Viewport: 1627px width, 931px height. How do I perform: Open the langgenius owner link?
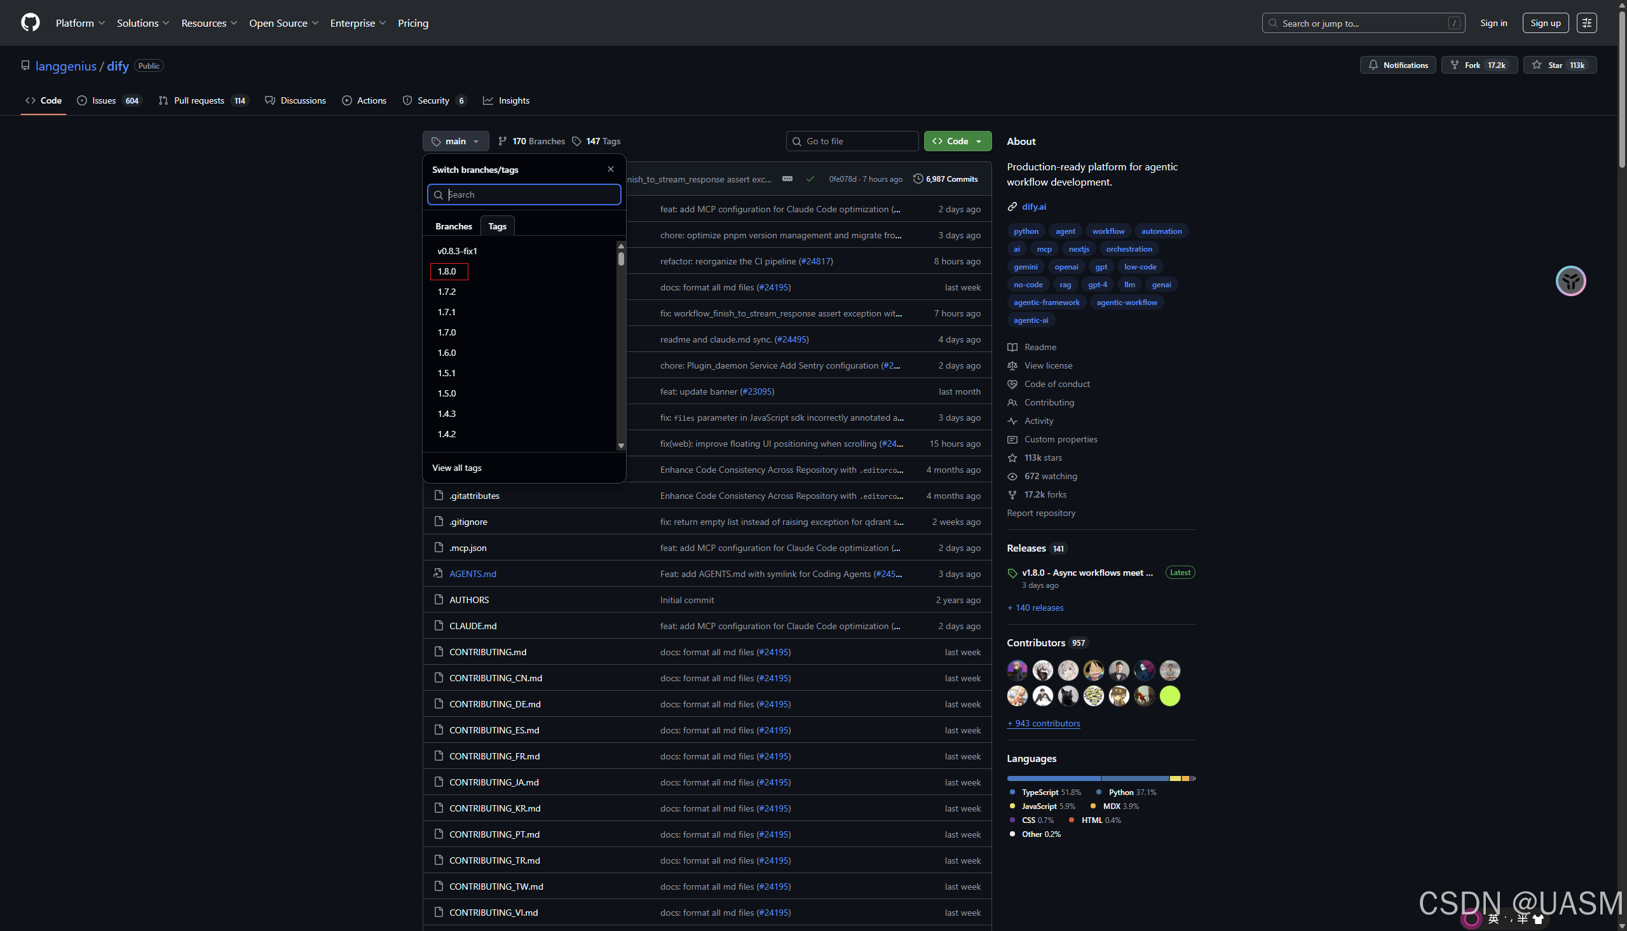click(x=66, y=66)
